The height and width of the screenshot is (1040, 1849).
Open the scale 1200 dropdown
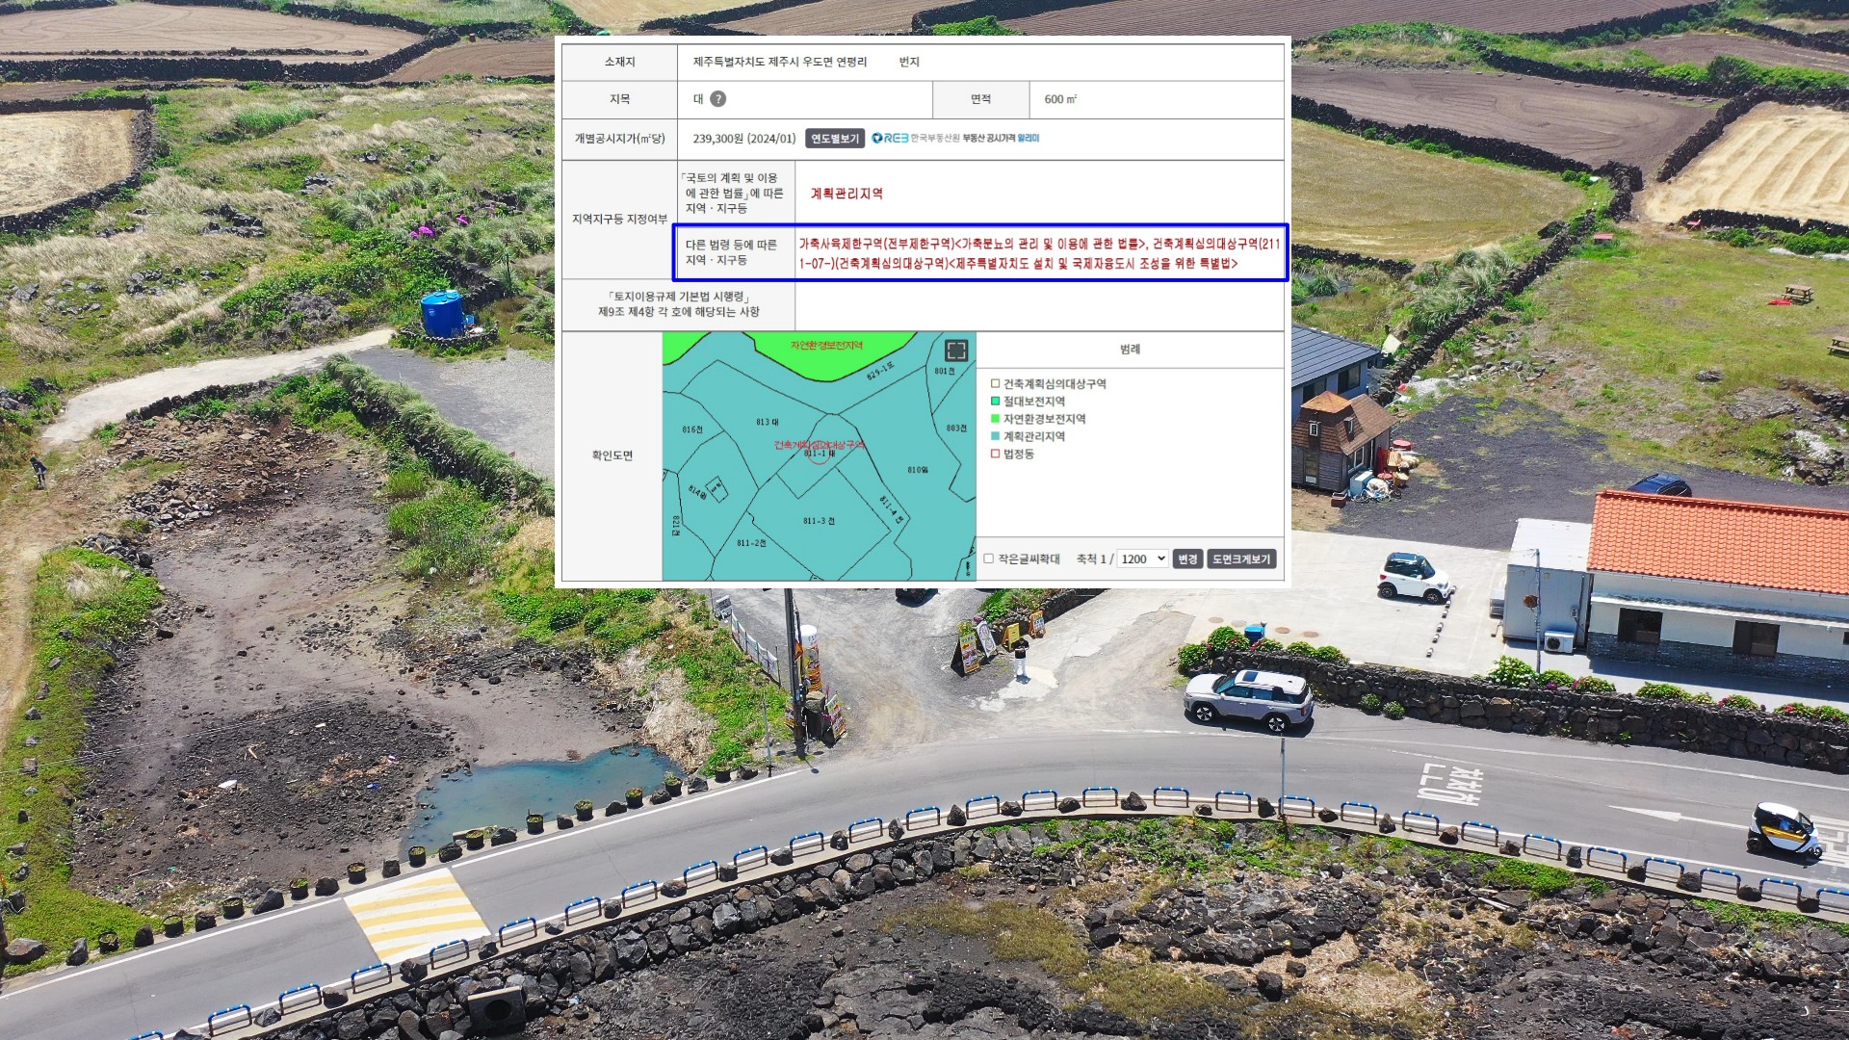click(x=1143, y=559)
